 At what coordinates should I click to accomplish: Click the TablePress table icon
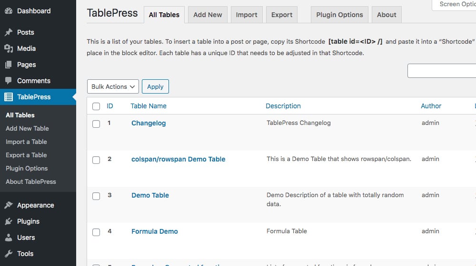9,97
